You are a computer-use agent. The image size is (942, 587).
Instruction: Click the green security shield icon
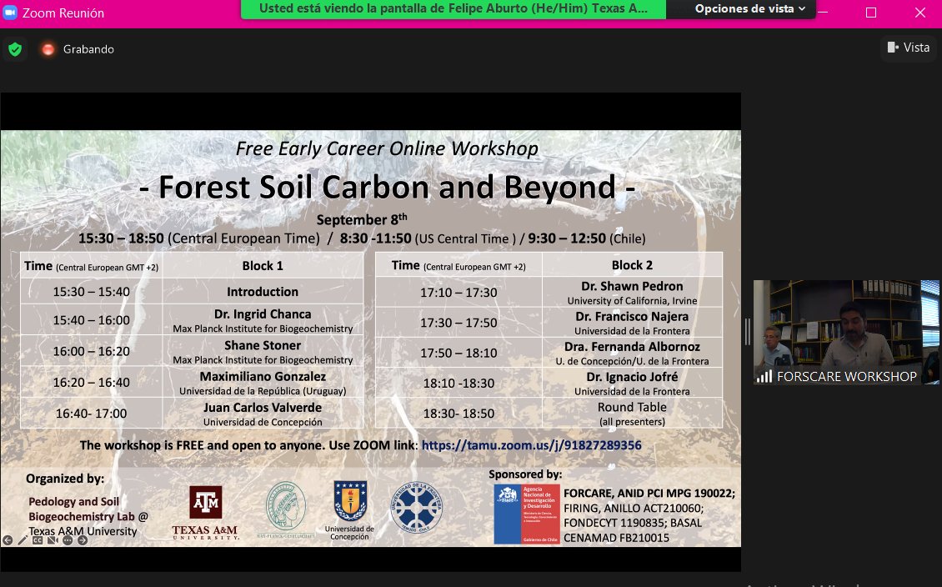pyautogui.click(x=15, y=48)
